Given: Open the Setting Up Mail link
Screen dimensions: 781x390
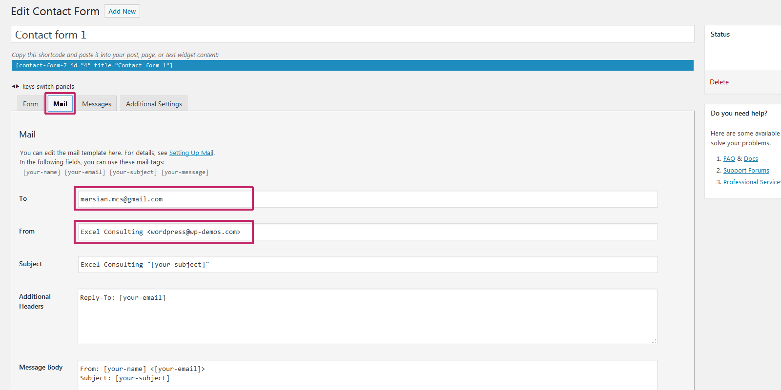Looking at the screenshot, I should coord(191,153).
